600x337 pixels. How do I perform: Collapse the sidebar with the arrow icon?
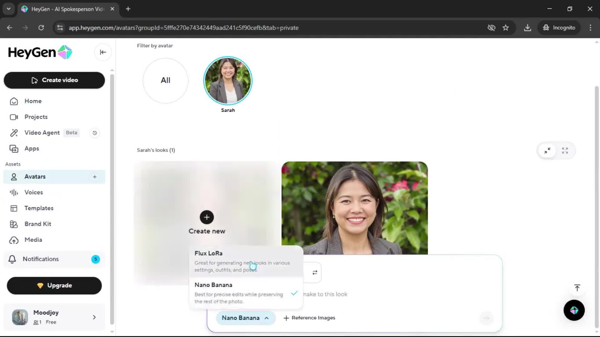(x=103, y=52)
